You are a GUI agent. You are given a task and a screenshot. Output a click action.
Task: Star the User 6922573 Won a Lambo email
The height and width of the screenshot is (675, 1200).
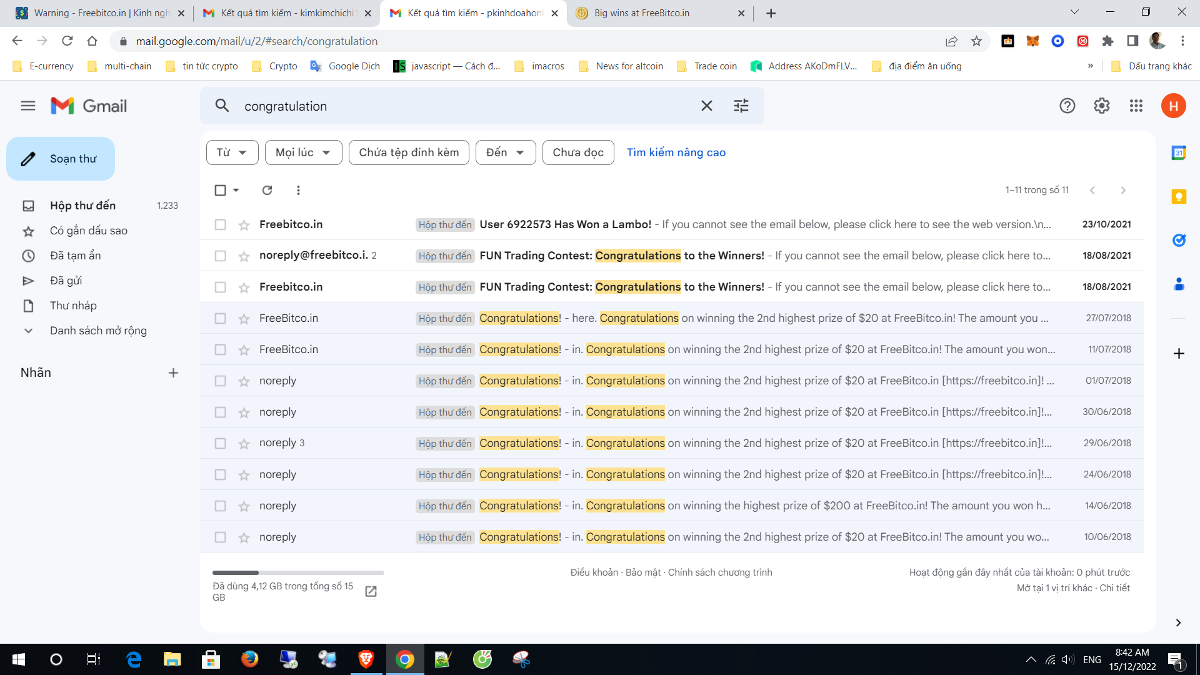click(x=244, y=225)
